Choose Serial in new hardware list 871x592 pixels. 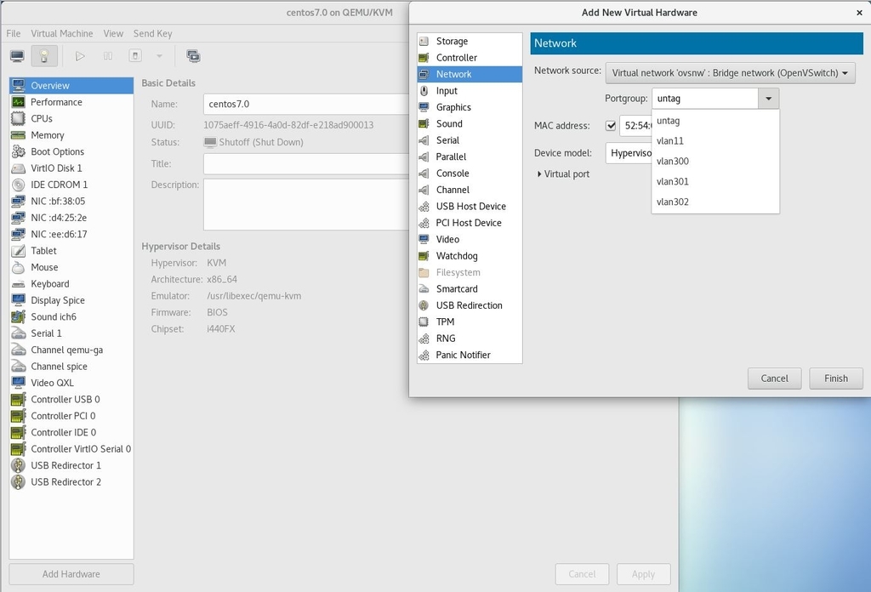tap(470, 140)
